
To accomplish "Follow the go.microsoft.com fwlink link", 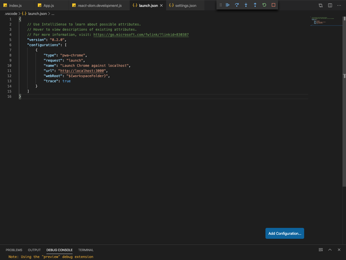I will [141, 34].
